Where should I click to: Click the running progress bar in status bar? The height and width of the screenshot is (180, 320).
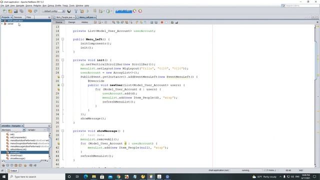coord(246,170)
